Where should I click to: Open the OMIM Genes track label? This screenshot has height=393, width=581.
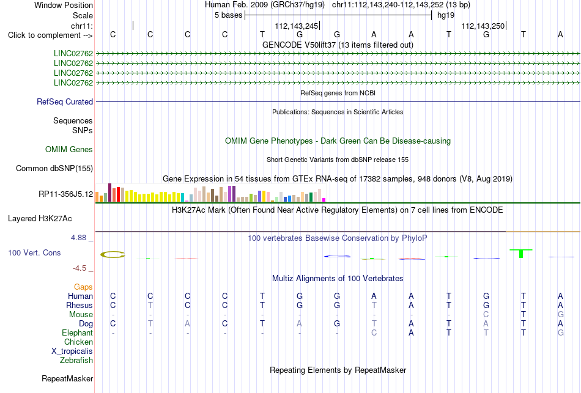point(69,149)
